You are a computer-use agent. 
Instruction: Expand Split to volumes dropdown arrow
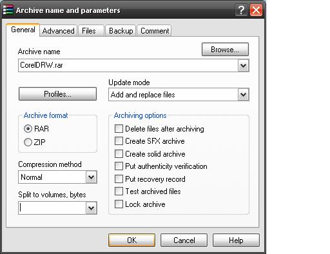91,208
